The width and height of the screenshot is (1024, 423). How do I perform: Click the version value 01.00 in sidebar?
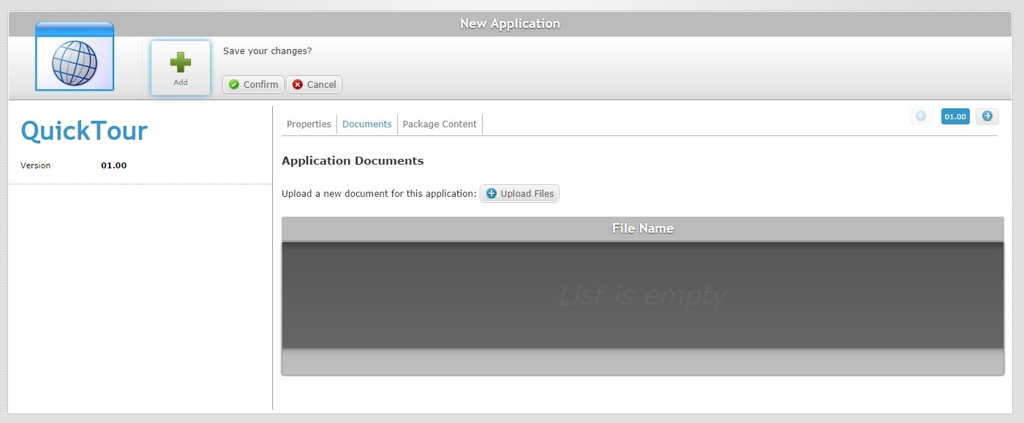pos(113,165)
